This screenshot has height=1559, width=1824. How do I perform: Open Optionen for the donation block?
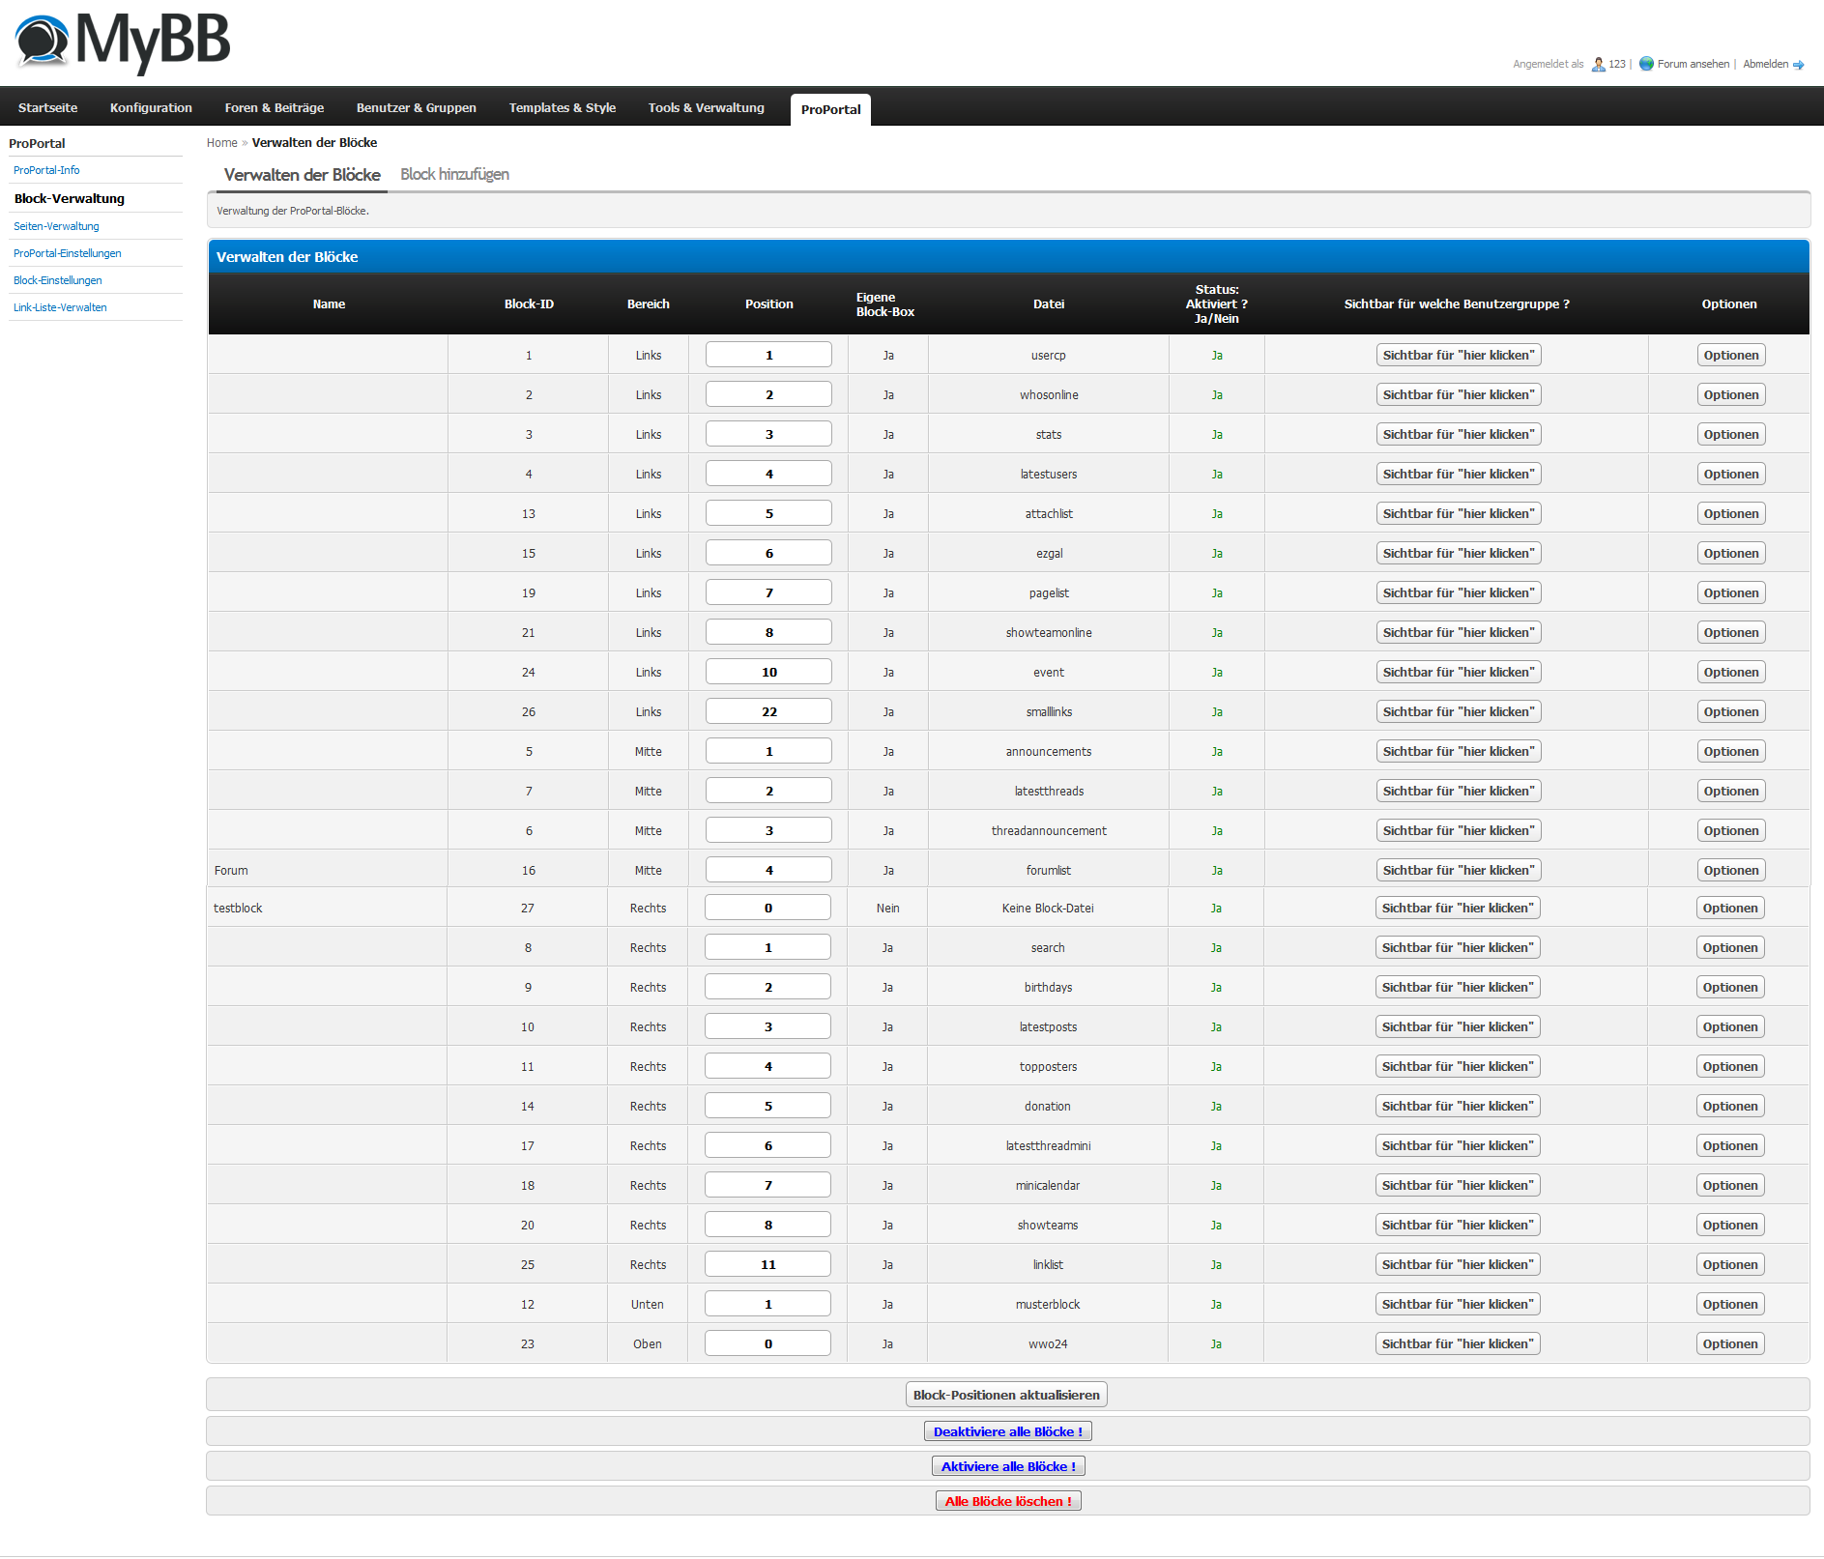coord(1730,1106)
